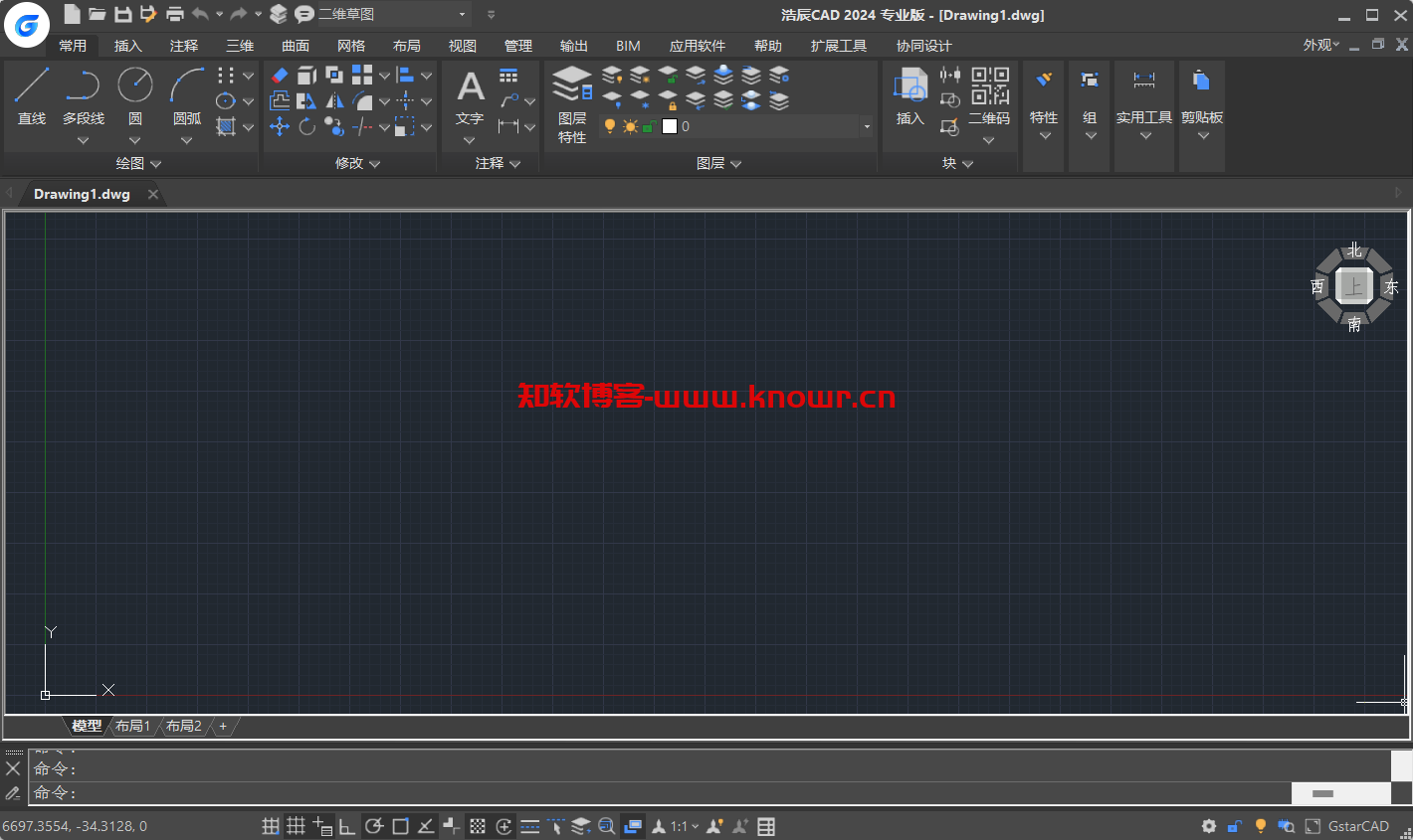Screen dimensions: 1413x840
Task: Click the Save icon in quick toolbar
Action: pos(123,14)
